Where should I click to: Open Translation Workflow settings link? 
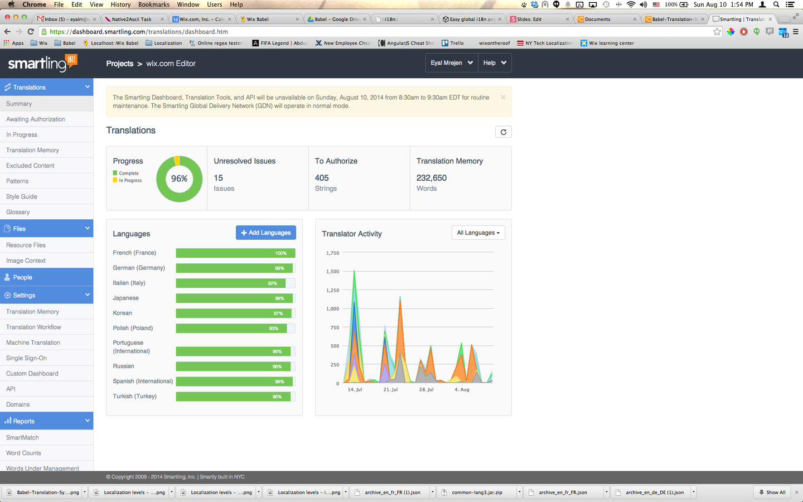47,327
